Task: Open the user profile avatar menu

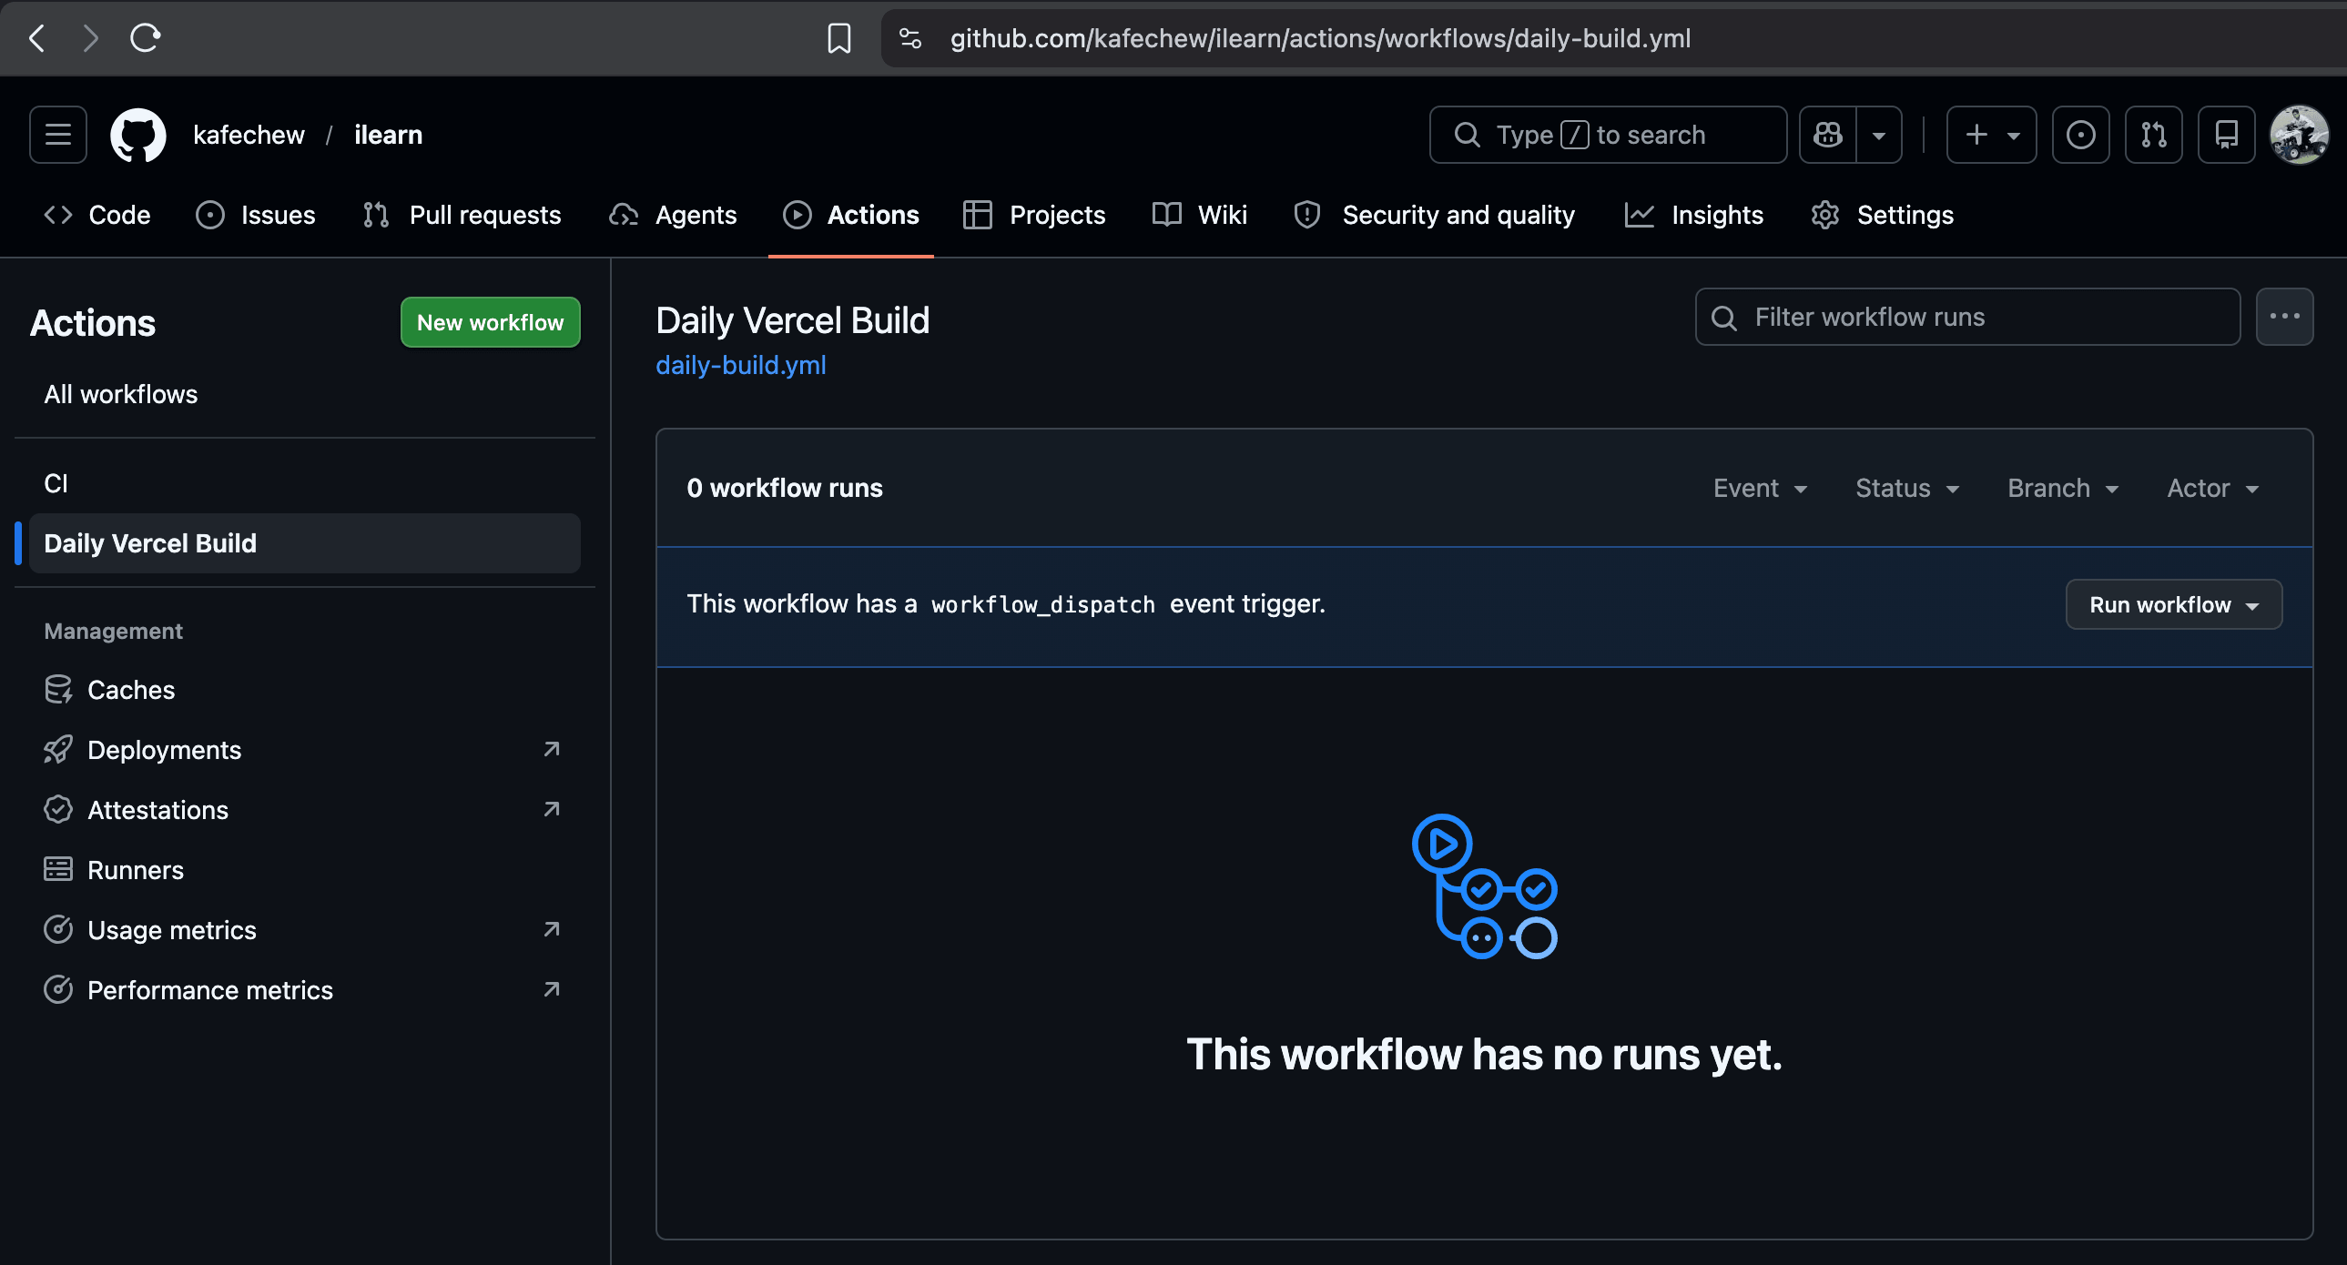Action: tap(2300, 135)
